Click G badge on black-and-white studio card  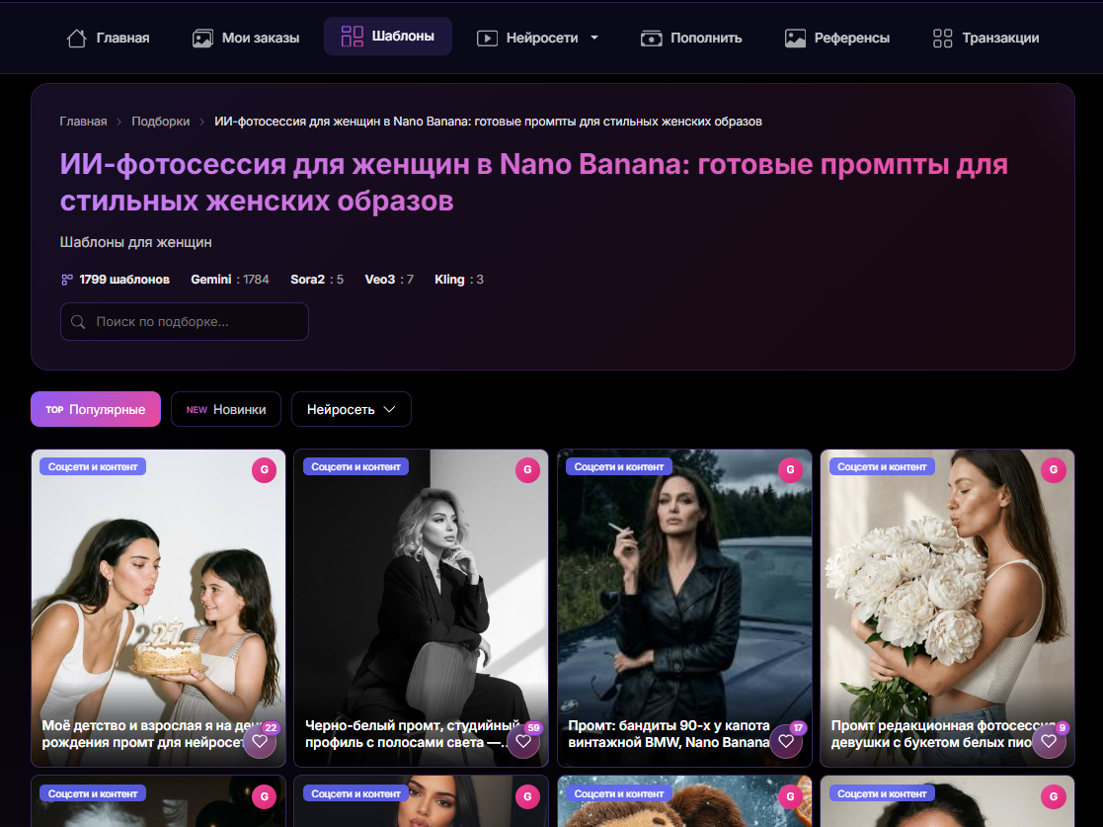click(527, 469)
